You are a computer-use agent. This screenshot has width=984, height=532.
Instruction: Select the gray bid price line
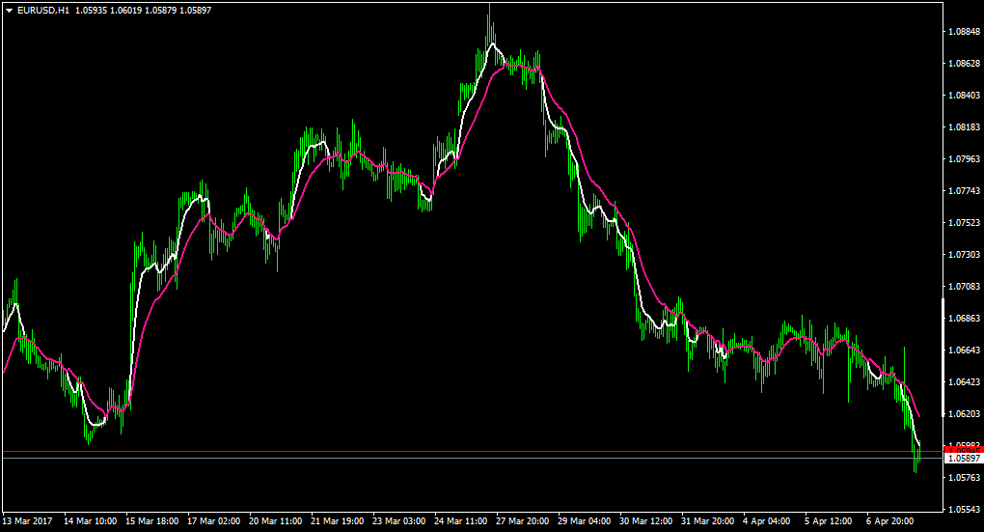473,458
